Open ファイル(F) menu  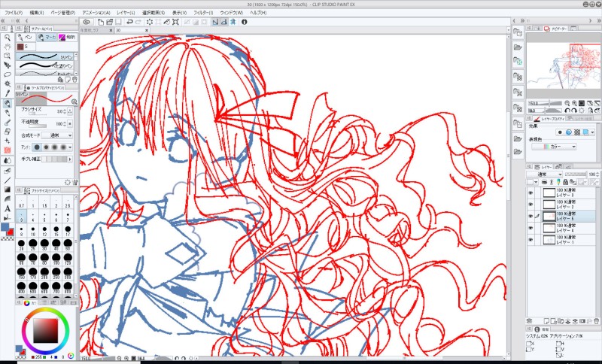pos(13,13)
